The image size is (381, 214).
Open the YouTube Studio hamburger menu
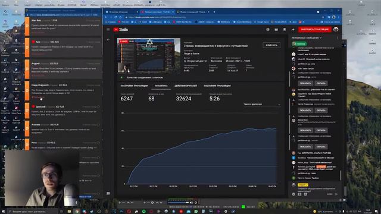[x=108, y=29]
